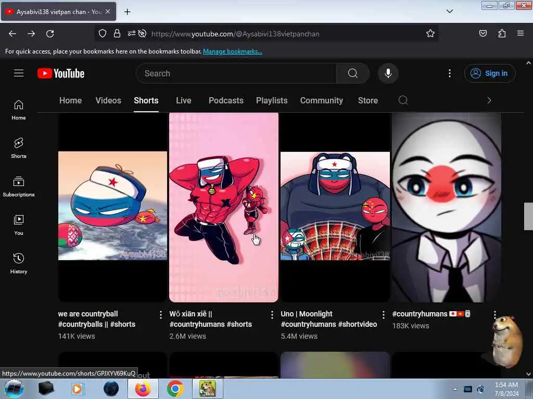Switch to Live tab
This screenshot has width=533, height=399.
click(184, 100)
